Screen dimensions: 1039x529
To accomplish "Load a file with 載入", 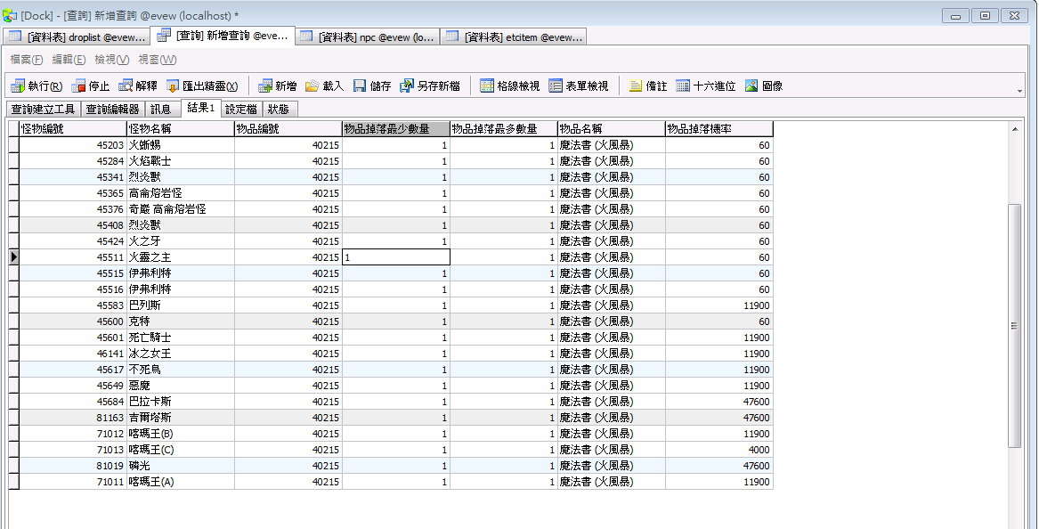I will 325,86.
